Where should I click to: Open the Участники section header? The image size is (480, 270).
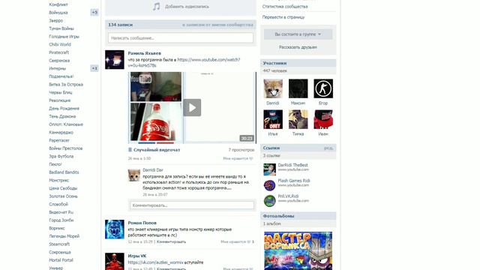point(298,63)
